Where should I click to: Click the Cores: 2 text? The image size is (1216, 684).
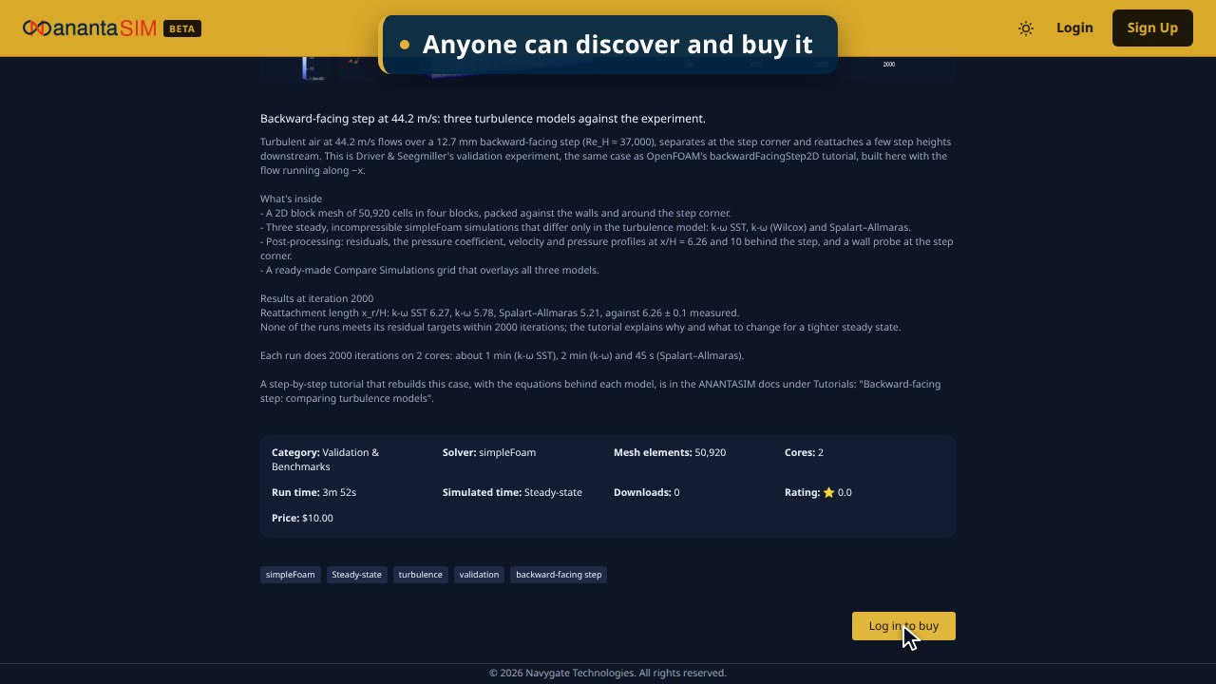(804, 452)
